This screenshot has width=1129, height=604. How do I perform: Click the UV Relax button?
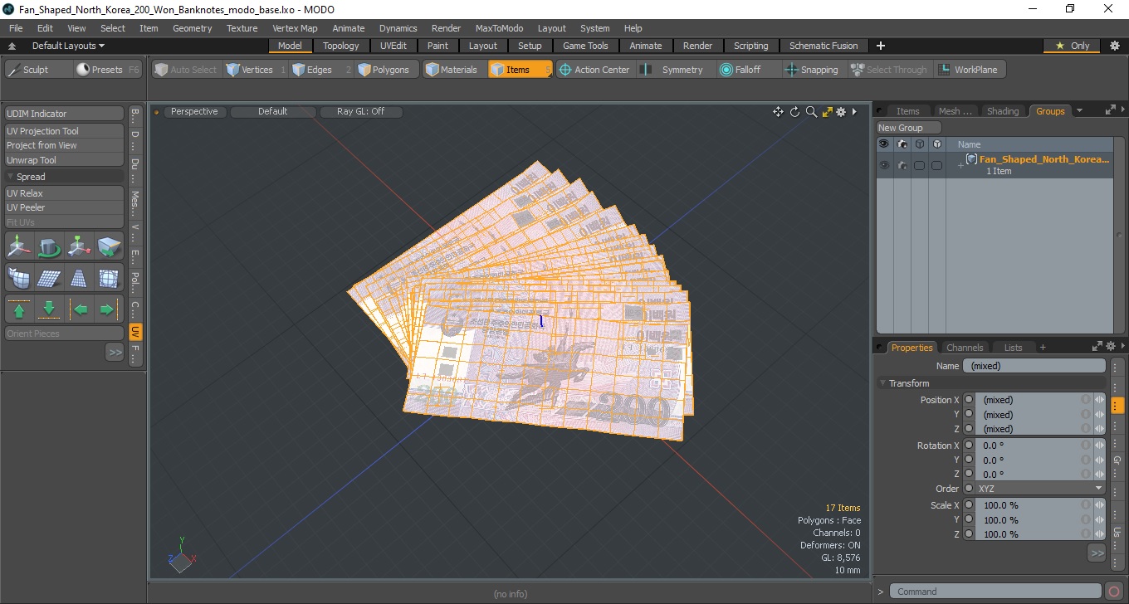click(65, 193)
